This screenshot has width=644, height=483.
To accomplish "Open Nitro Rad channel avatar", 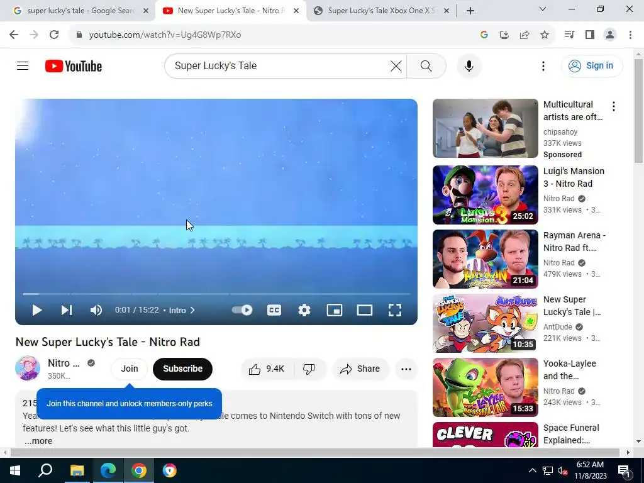I will click(28, 368).
